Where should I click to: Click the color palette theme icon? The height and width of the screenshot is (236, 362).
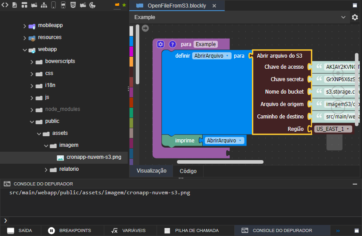(92, 5)
